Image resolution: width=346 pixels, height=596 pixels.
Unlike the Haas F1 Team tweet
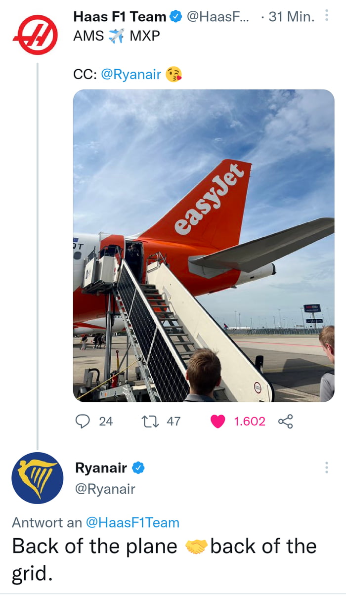pyautogui.click(x=217, y=421)
